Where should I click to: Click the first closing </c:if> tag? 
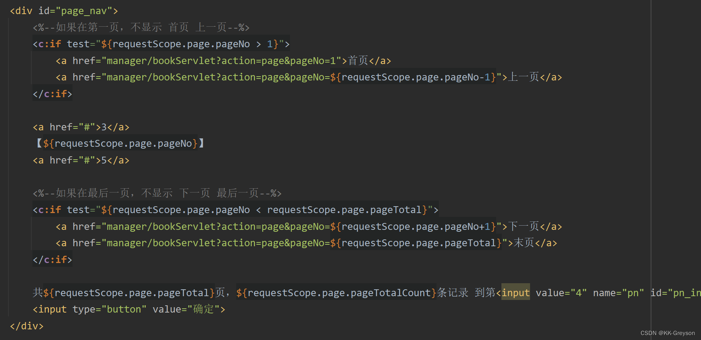click(x=52, y=94)
